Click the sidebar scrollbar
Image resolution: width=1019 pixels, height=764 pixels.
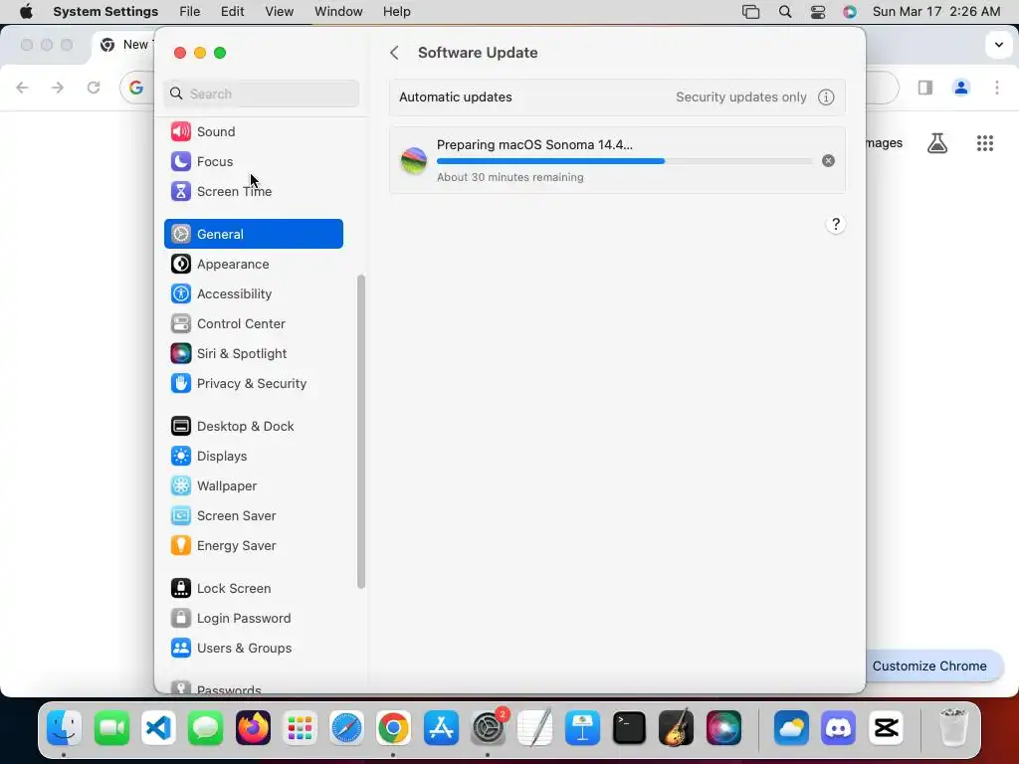coord(361,432)
